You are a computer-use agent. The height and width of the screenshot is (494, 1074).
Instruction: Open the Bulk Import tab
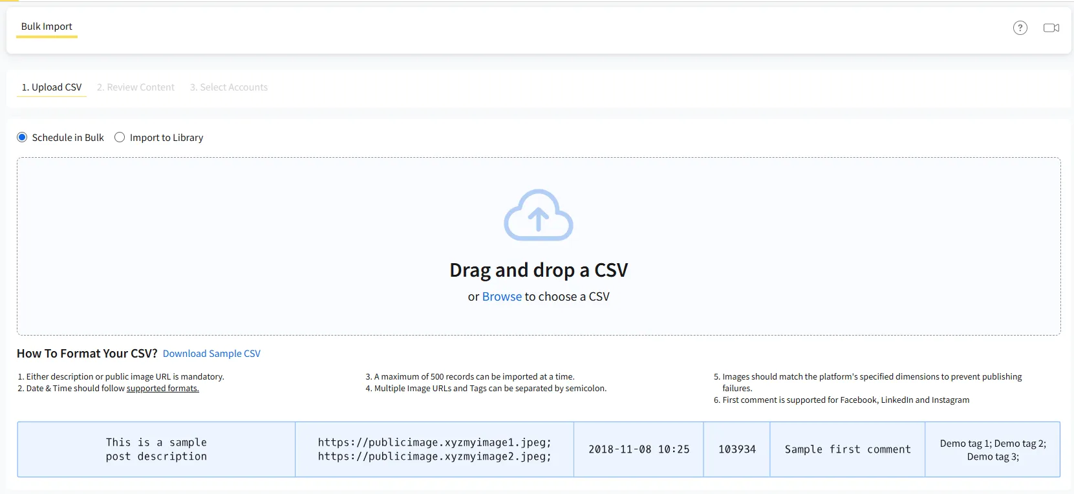pos(47,27)
